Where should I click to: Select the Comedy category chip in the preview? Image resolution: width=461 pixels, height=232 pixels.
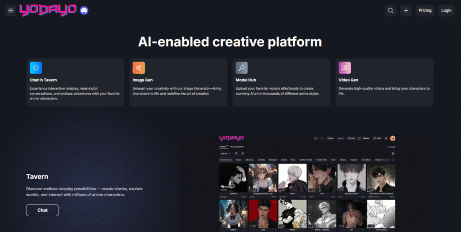tap(262, 160)
